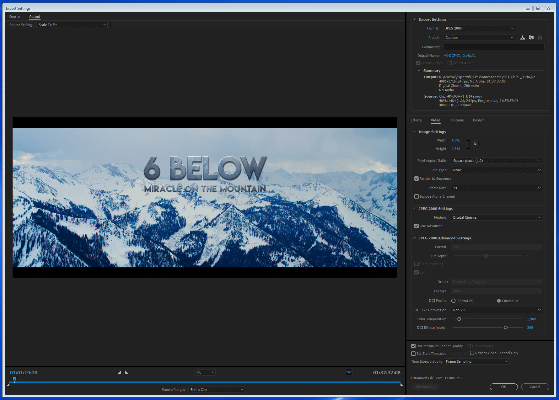Viewport: 559px width, 400px height.
Task: Open the Fit zoom level dropdown
Action: [x=205, y=372]
